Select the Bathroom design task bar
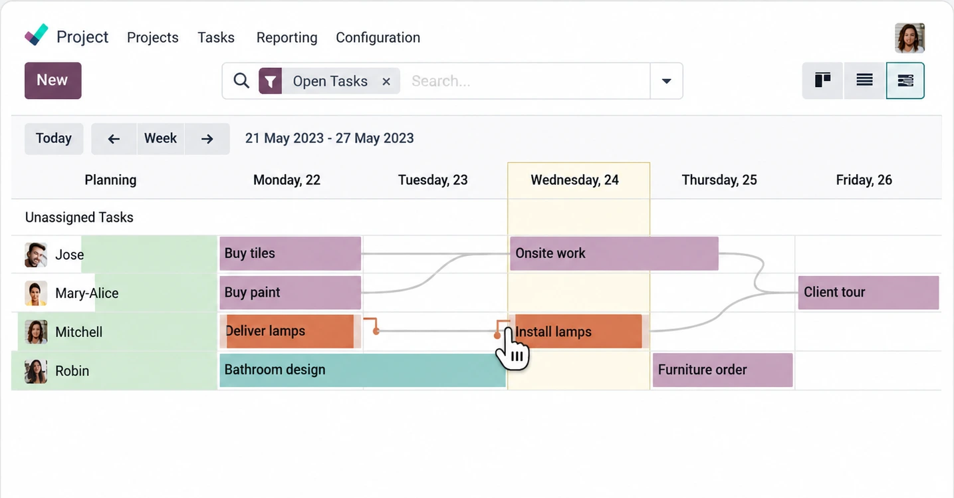The image size is (954, 498). click(362, 370)
